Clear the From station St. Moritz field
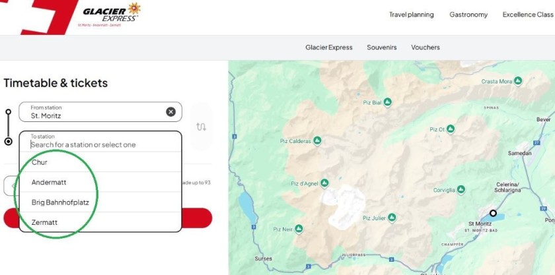Viewport: 555px width, 275px height. tap(170, 112)
